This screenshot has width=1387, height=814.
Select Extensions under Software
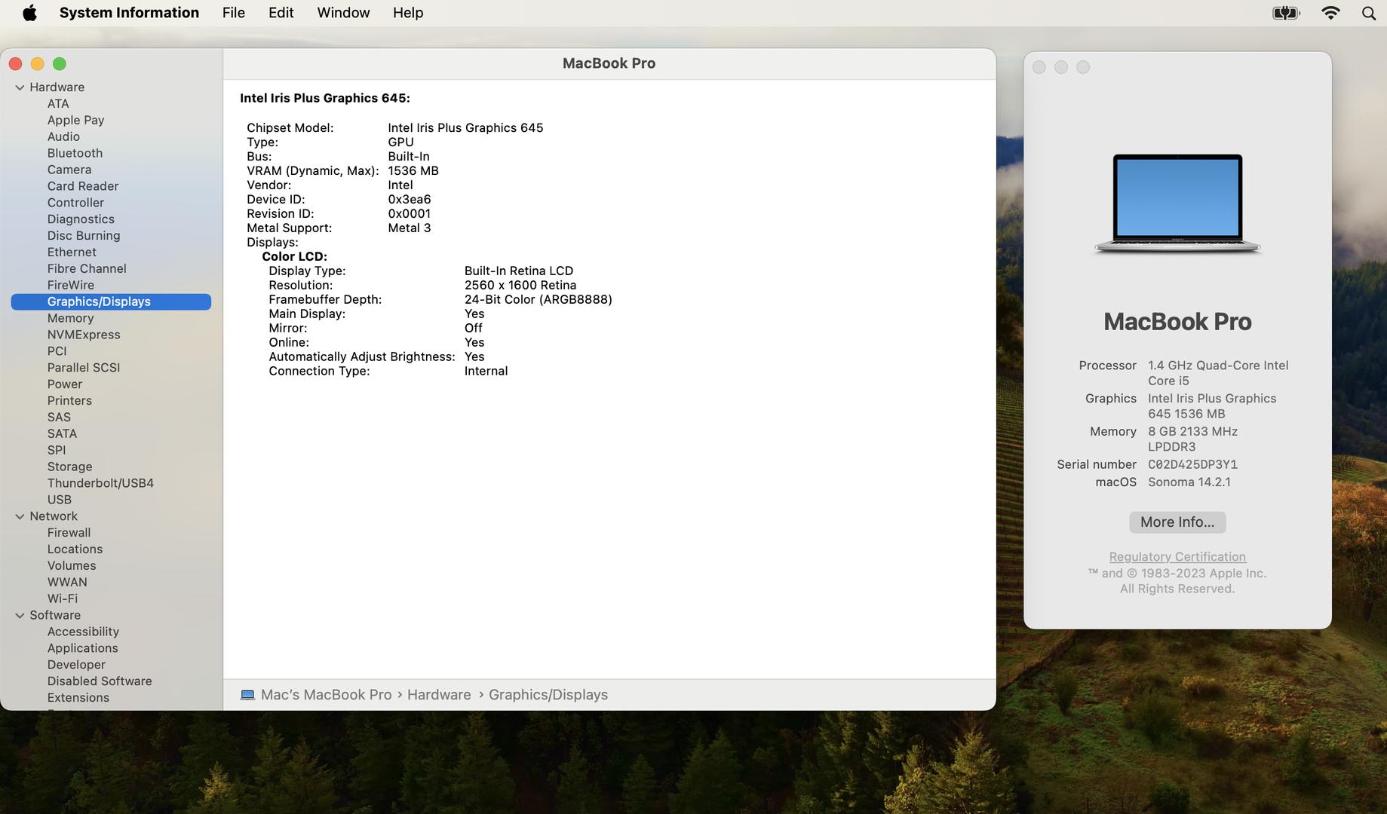[78, 698]
